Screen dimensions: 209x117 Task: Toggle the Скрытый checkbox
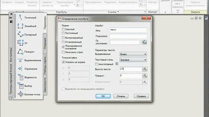point(63,29)
